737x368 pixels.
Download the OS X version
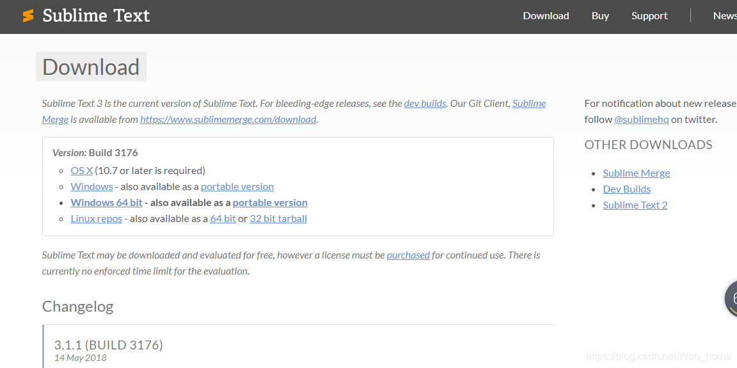pyautogui.click(x=81, y=171)
